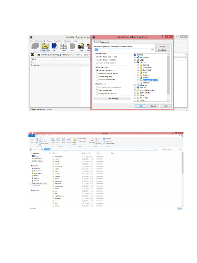This screenshot has width=197, height=263.
Task: Select Ask before overwrite radio button
Action: click(x=97, y=70)
